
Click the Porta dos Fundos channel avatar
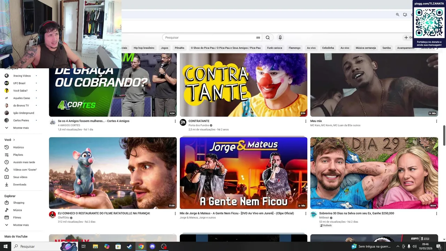[183, 122]
